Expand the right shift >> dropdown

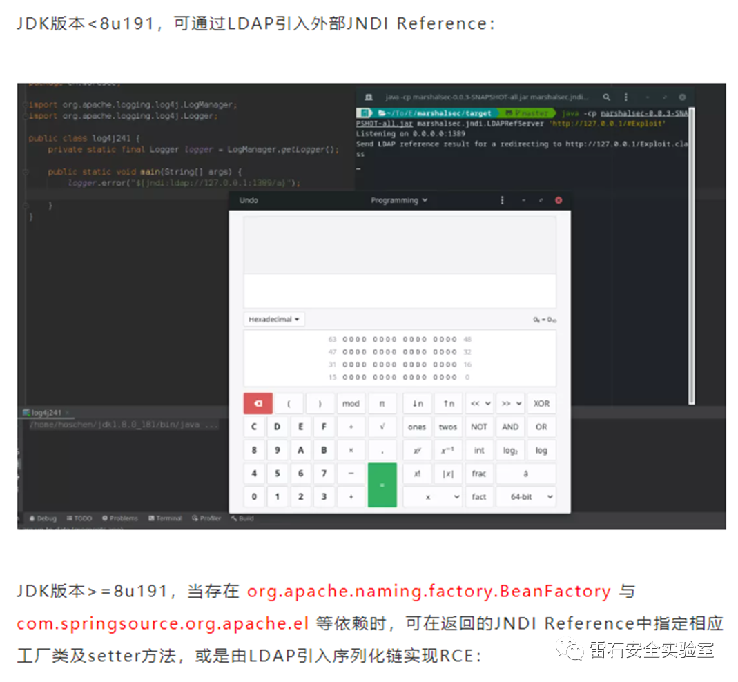click(x=510, y=403)
